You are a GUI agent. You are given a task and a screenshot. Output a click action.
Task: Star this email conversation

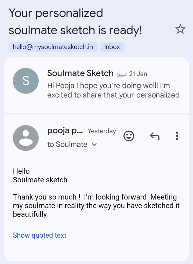point(180,29)
